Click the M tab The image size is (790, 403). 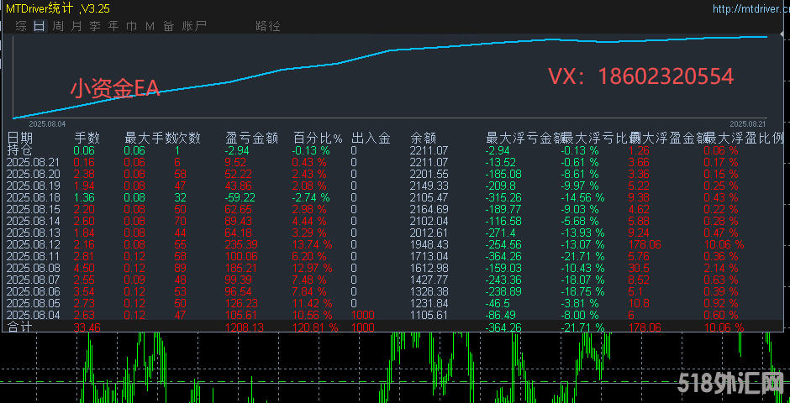[150, 26]
